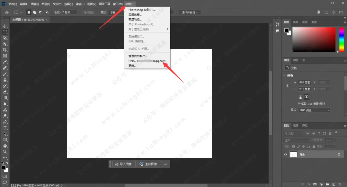This screenshot has height=187, width=347.
Task: Choose Intersect with Selection mode button
Action: pos(47,13)
